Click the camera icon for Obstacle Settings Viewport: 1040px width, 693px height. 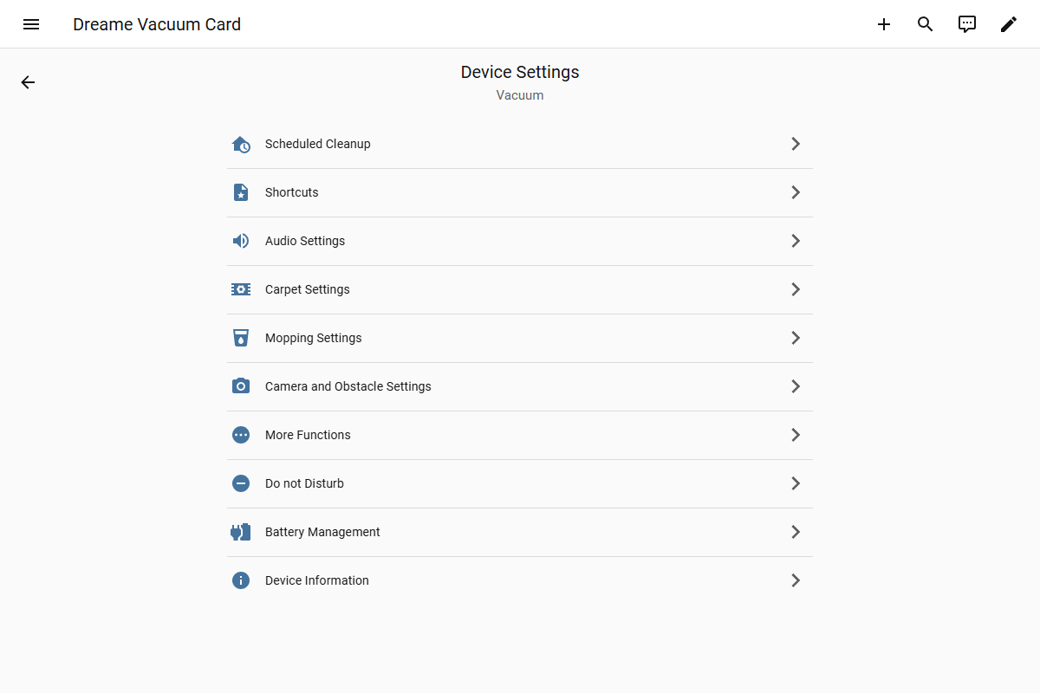tap(241, 386)
